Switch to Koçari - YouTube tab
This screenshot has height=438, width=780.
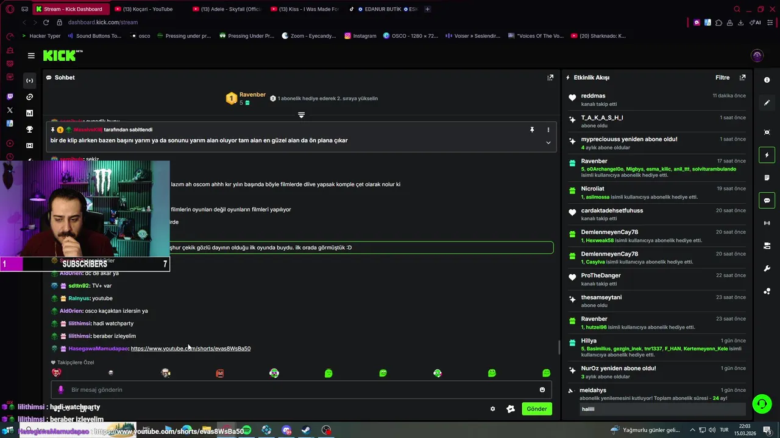pyautogui.click(x=149, y=9)
